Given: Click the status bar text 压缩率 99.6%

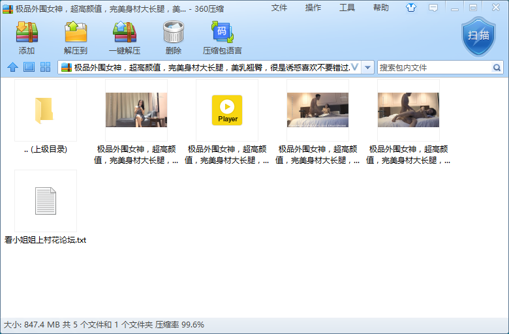Looking at the screenshot, I should click(179, 325).
